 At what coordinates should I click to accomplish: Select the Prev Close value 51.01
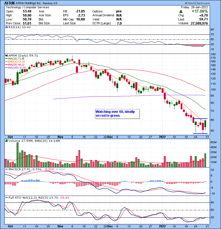[27, 23]
